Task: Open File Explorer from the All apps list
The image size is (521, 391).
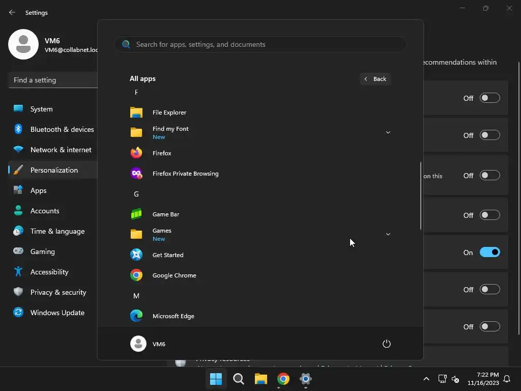Action: 260,113
